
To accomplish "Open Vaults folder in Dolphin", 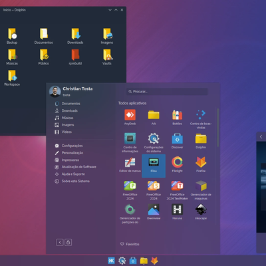I will click(x=107, y=57).
